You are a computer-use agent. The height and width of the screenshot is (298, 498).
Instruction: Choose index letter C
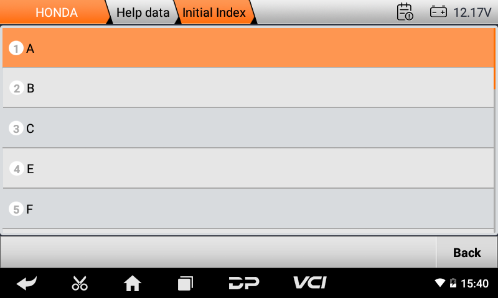point(248,128)
